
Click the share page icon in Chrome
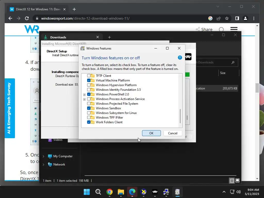point(219,18)
